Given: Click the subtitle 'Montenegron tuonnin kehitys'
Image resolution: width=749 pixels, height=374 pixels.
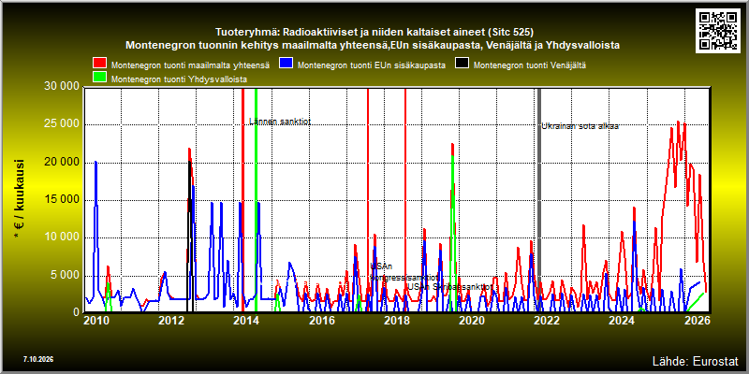Looking at the screenshot, I should tap(373, 45).
